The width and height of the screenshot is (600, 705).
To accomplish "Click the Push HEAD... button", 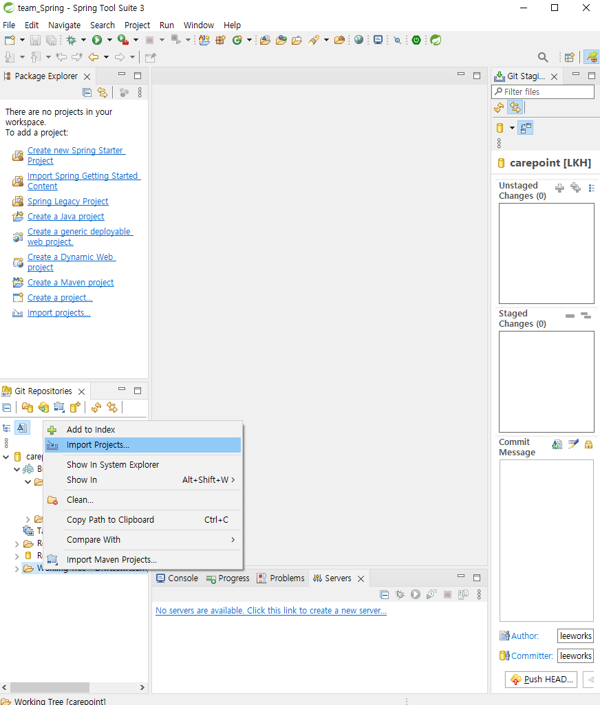I will pos(541,679).
